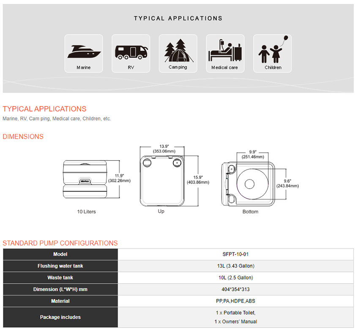Select the 10L (2.5 Gallon) value
This screenshot has height=331, width=355.
pyautogui.click(x=236, y=278)
